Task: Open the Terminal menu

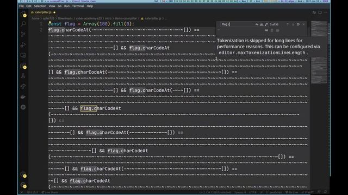Action: coord(78,6)
